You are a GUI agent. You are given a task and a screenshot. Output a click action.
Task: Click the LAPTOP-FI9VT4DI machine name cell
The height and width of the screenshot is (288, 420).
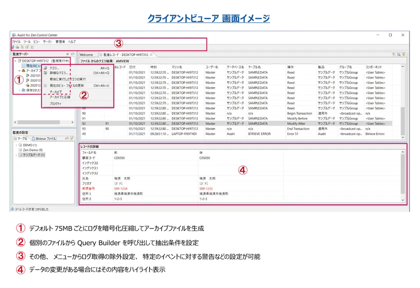tap(184, 134)
